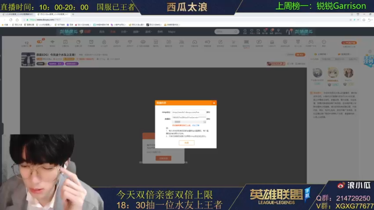The image size is (374, 210).
Task: Click the flame icon in streamer toolbar
Action: (104, 43)
